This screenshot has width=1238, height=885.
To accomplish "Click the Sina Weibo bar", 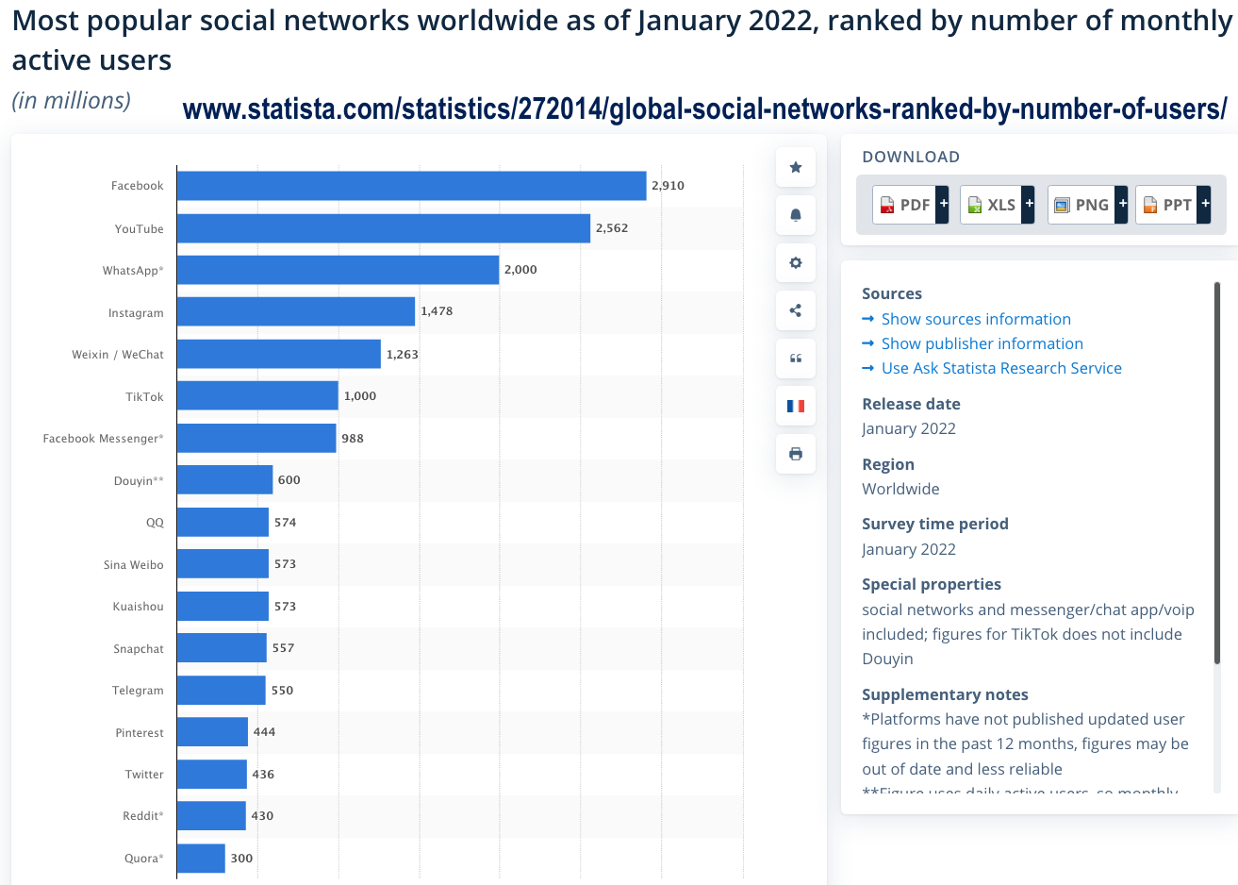I will [223, 563].
